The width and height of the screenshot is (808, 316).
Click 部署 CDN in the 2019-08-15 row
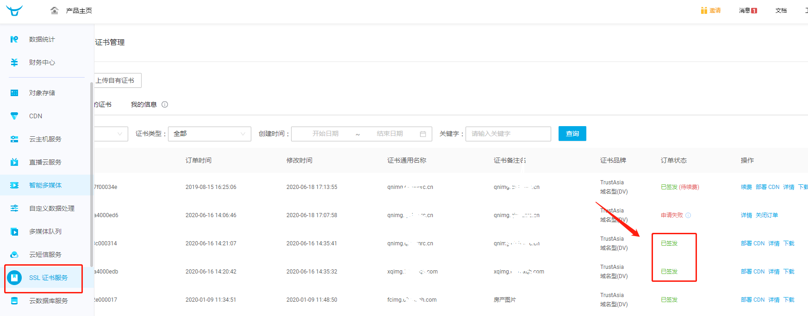click(767, 187)
